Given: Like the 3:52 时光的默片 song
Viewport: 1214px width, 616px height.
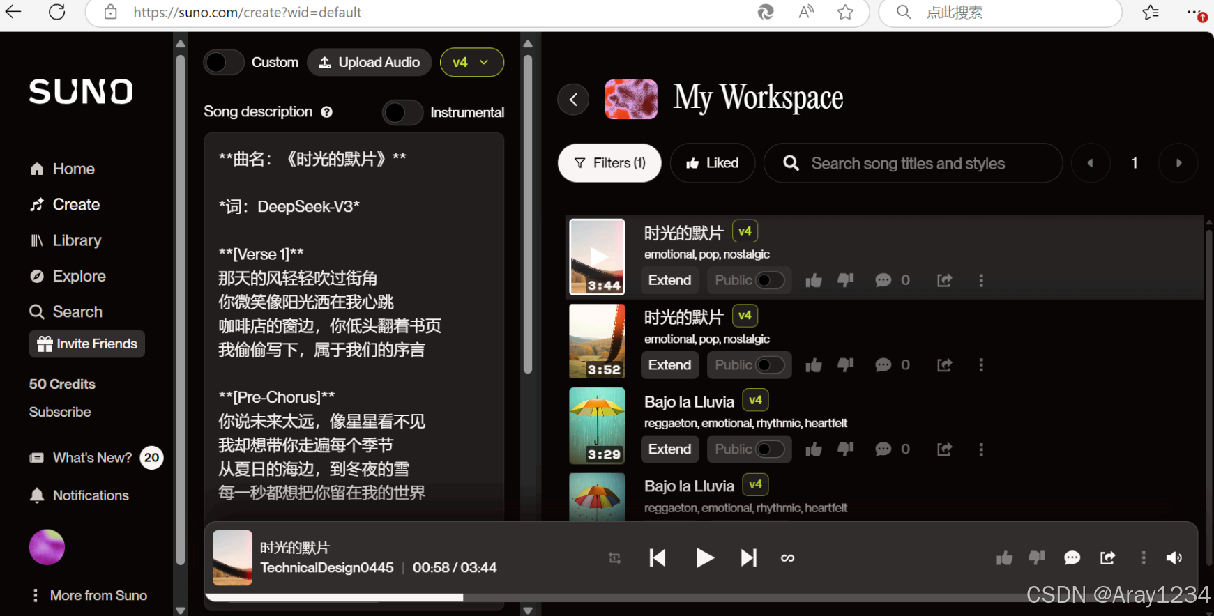Looking at the screenshot, I should (814, 365).
